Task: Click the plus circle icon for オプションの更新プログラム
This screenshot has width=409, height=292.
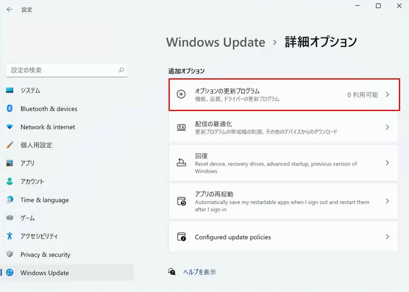Action: (x=181, y=94)
